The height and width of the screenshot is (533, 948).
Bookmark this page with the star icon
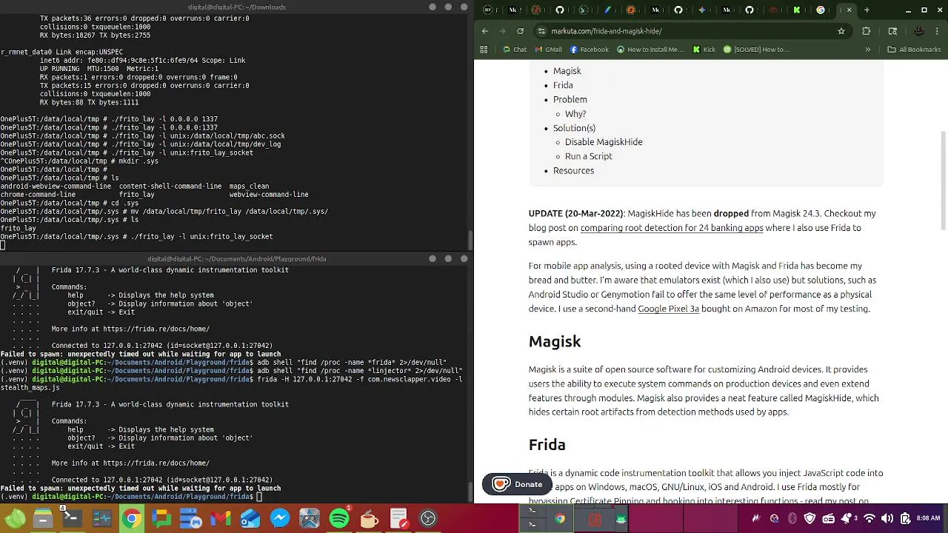click(x=841, y=31)
